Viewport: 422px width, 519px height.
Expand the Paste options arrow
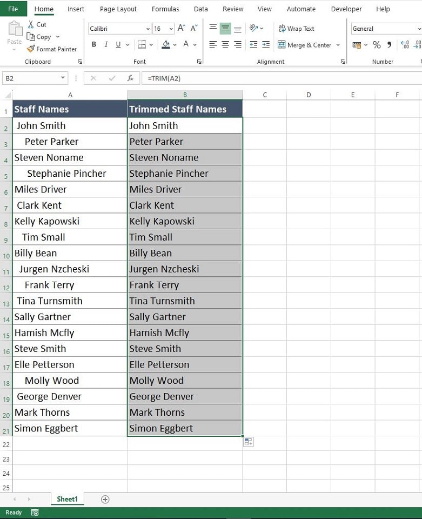14,50
